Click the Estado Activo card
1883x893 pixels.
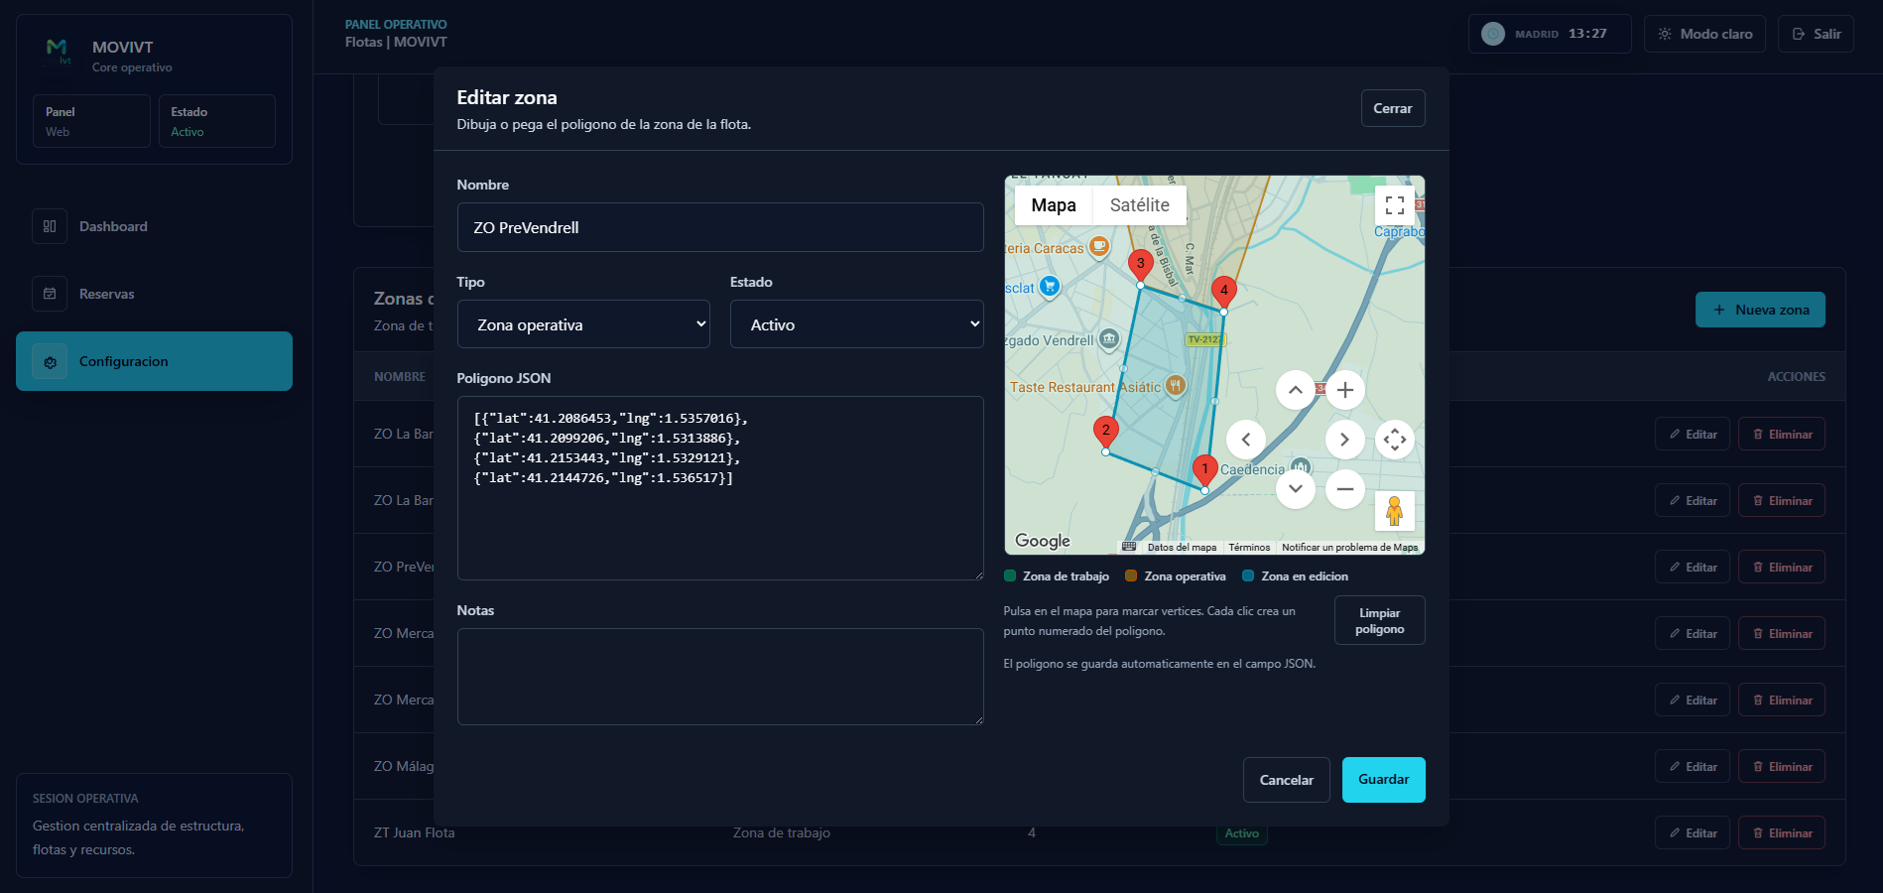click(x=217, y=121)
